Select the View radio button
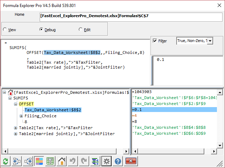Screen dimensions: 225x168 coord(5,29)
